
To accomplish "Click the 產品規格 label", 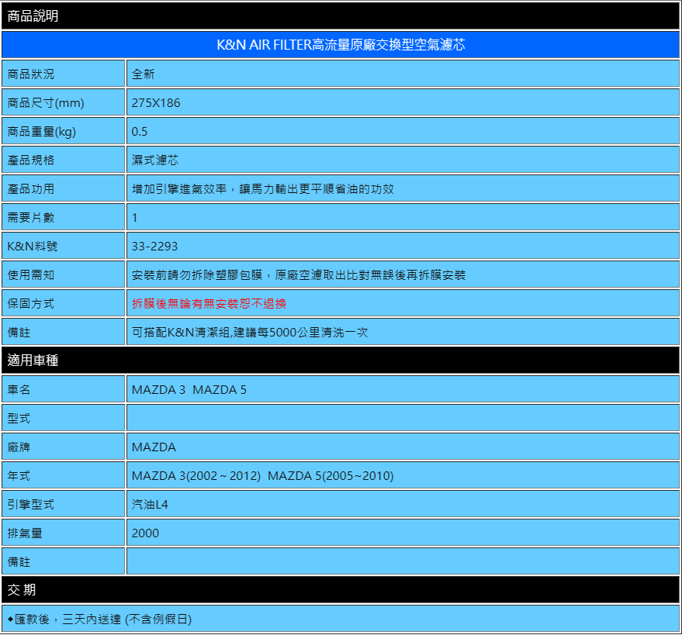I will pyautogui.click(x=31, y=160).
